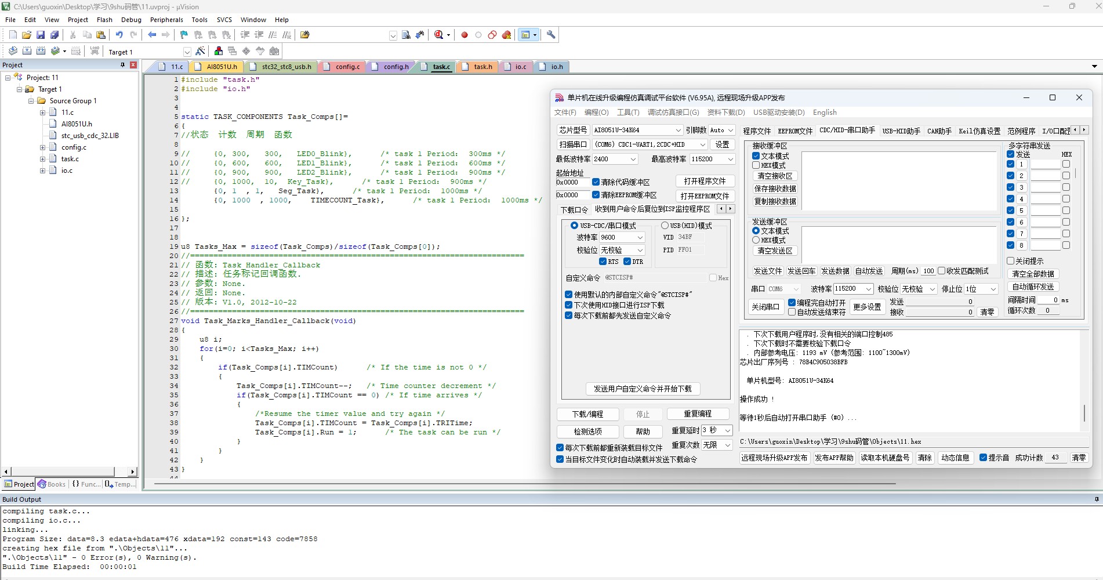Start debug session with magnifier icon

tap(439, 35)
